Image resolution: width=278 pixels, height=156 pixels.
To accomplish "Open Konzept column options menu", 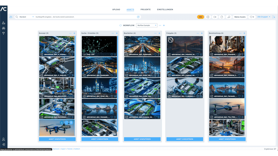I will point(70,33).
